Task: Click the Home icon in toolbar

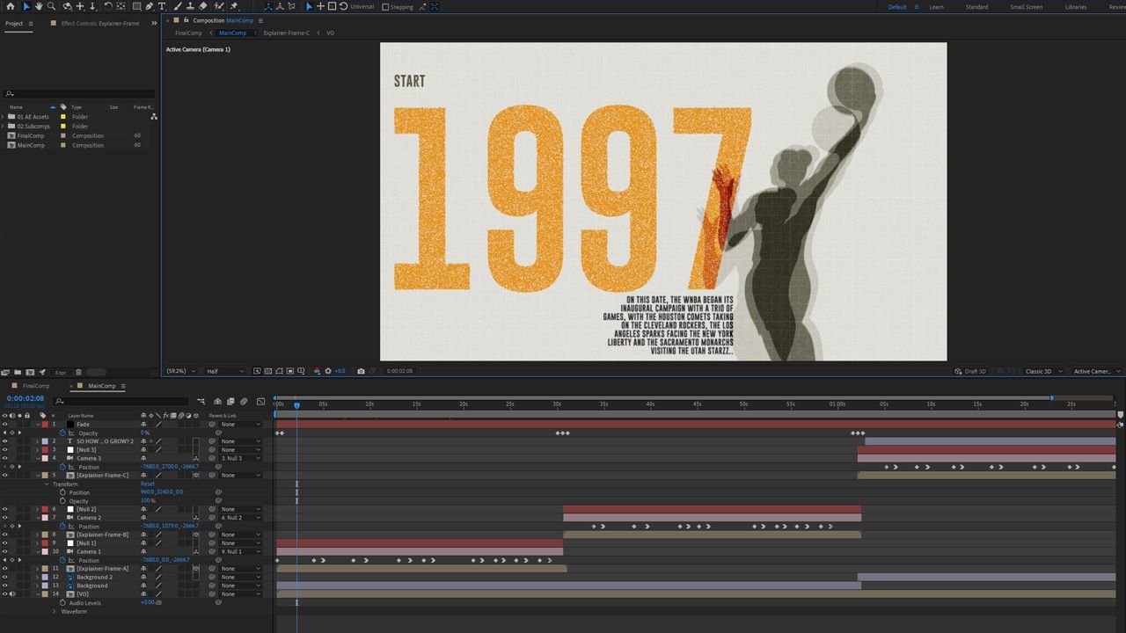Action: pyautogui.click(x=11, y=6)
